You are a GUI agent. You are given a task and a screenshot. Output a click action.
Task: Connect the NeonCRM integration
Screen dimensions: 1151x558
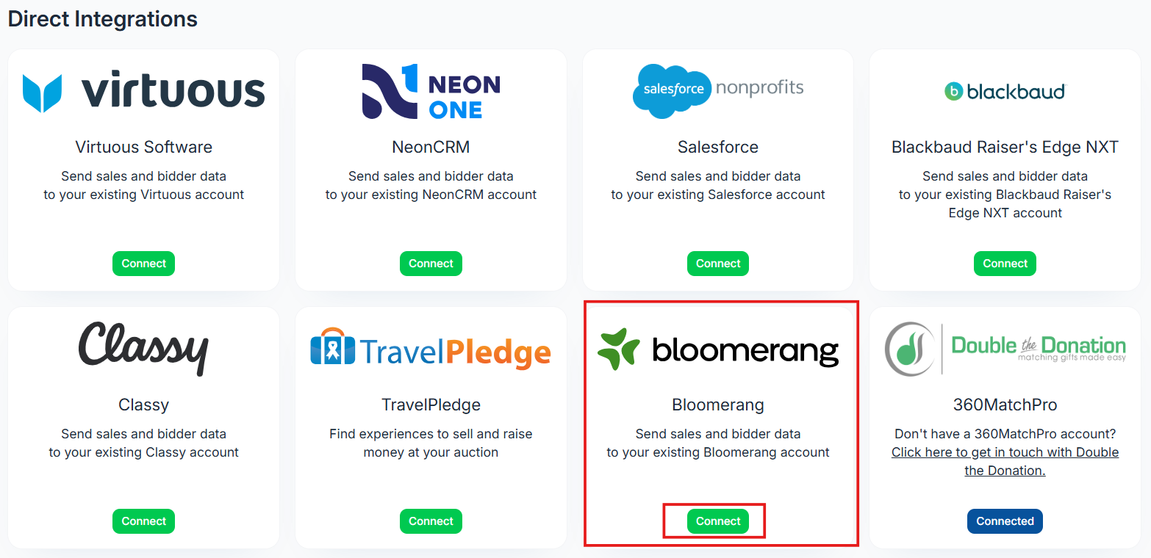tap(431, 264)
